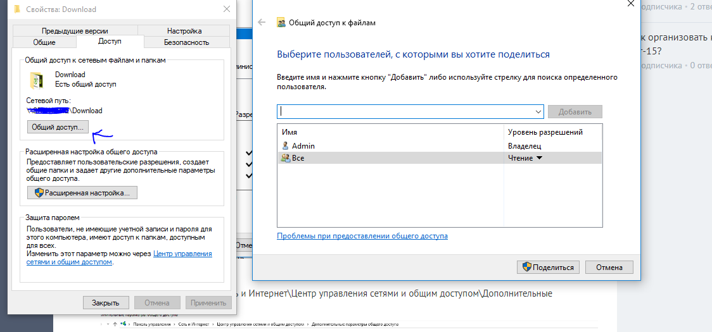Click the Владелец permission cell

(524, 146)
